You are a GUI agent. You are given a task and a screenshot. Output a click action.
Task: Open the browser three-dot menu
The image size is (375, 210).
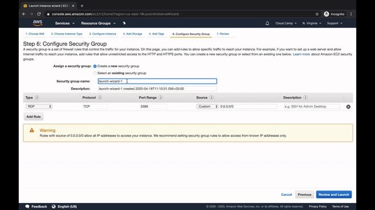tap(351, 14)
